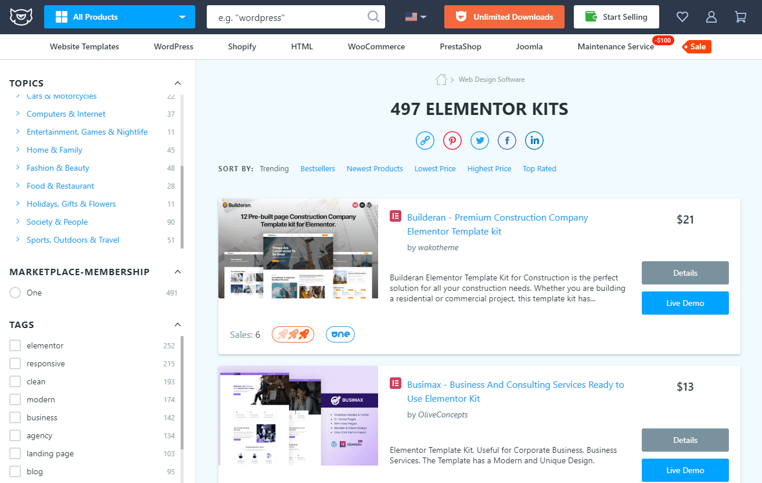Expand Society & People topic arrow
Image resolution: width=762 pixels, height=483 pixels.
tap(18, 222)
